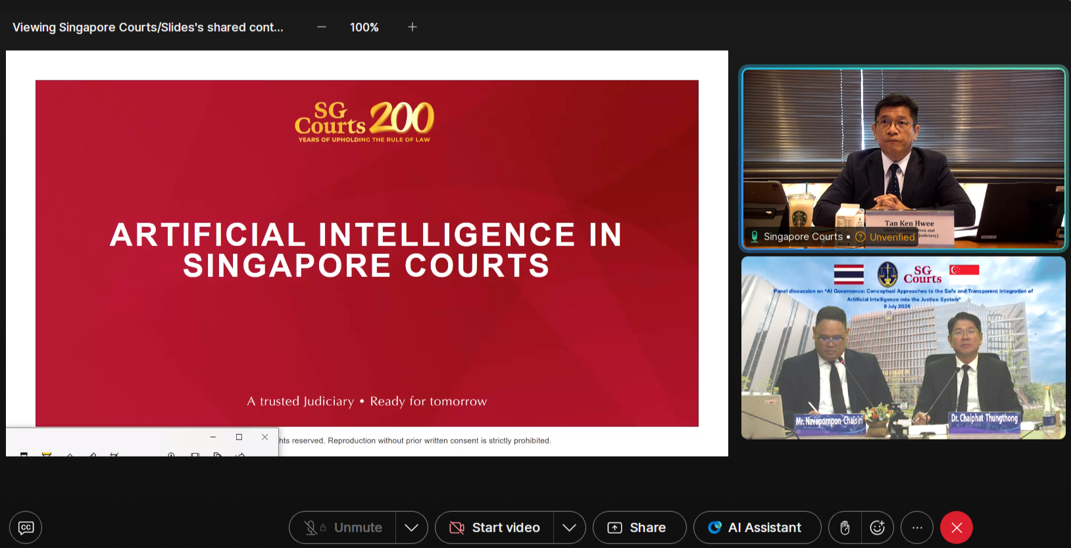Zoom out shared content with minus
Screen dimensions: 1071x548
[x=322, y=27]
